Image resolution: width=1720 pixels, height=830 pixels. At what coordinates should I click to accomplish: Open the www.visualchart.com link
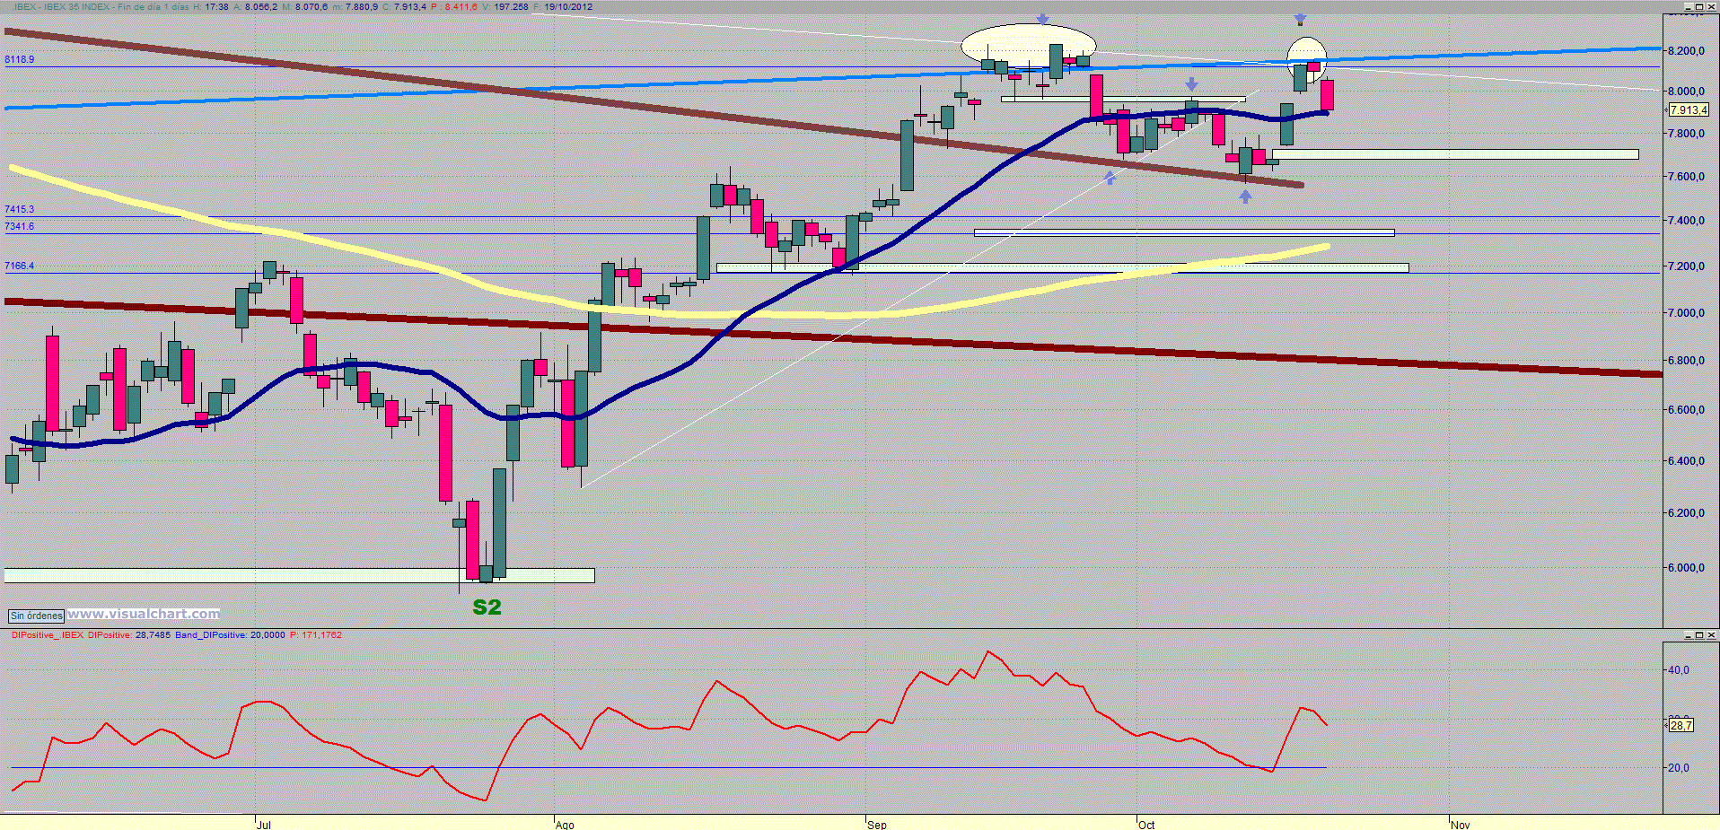[144, 614]
